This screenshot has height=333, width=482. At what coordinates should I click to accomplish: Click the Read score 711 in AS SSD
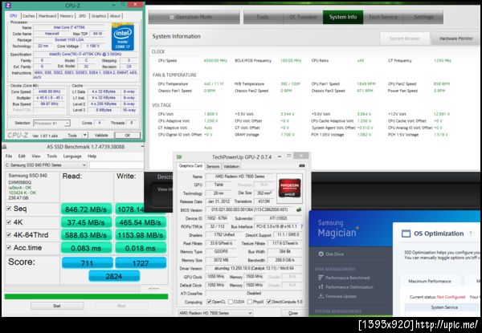point(88,263)
